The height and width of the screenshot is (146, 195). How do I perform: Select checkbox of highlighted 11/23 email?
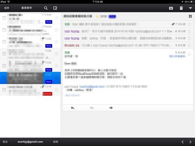pos(4,78)
